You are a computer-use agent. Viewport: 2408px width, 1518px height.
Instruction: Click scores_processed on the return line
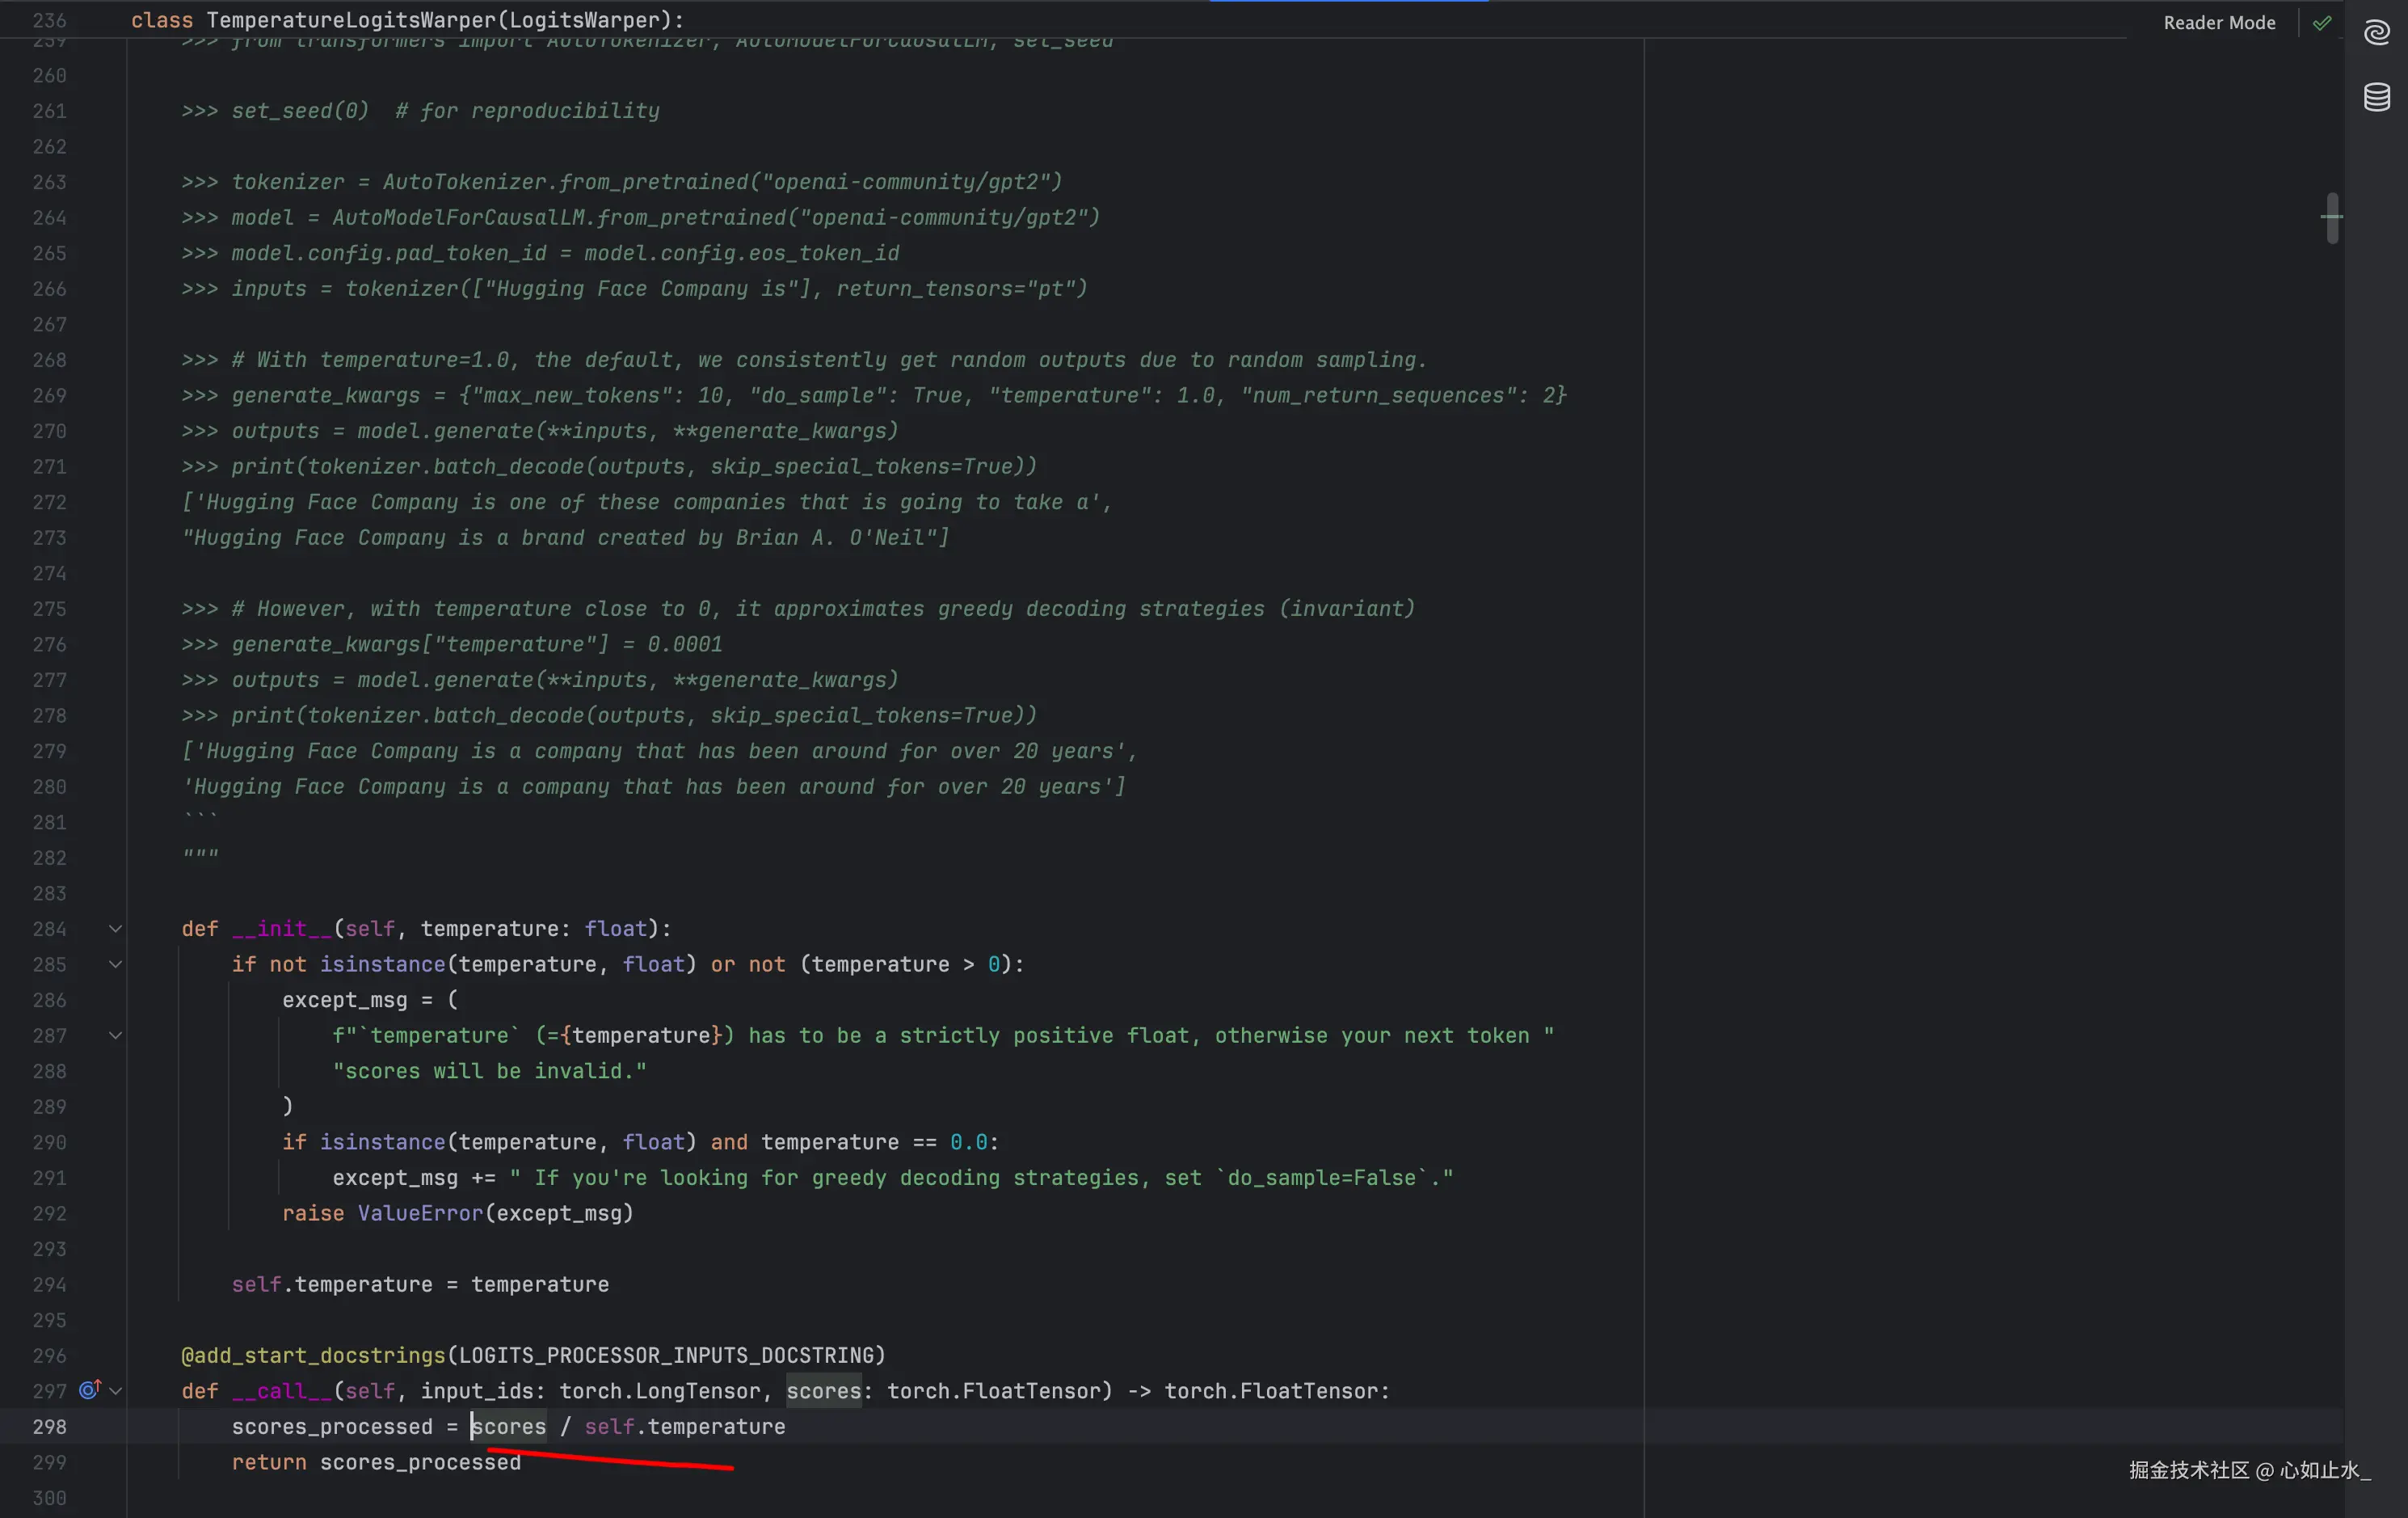pos(420,1462)
